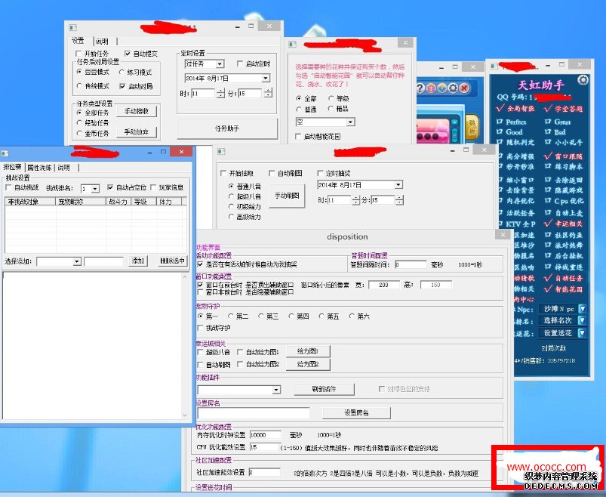Click the gold 跳舞 button in game window
Screen dimensions: 606x497
point(472,127)
